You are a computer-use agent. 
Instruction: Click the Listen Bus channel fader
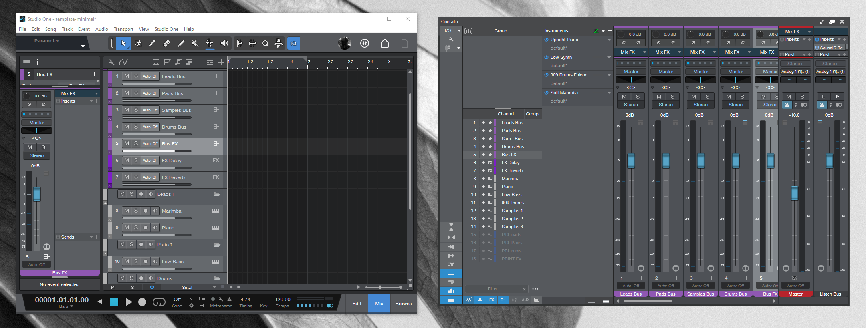click(830, 161)
